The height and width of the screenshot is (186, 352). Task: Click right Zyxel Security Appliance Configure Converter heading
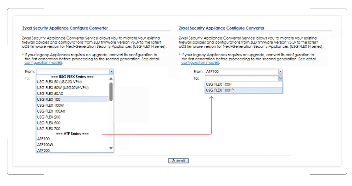click(221, 28)
